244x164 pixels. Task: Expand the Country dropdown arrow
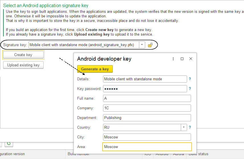184,127
